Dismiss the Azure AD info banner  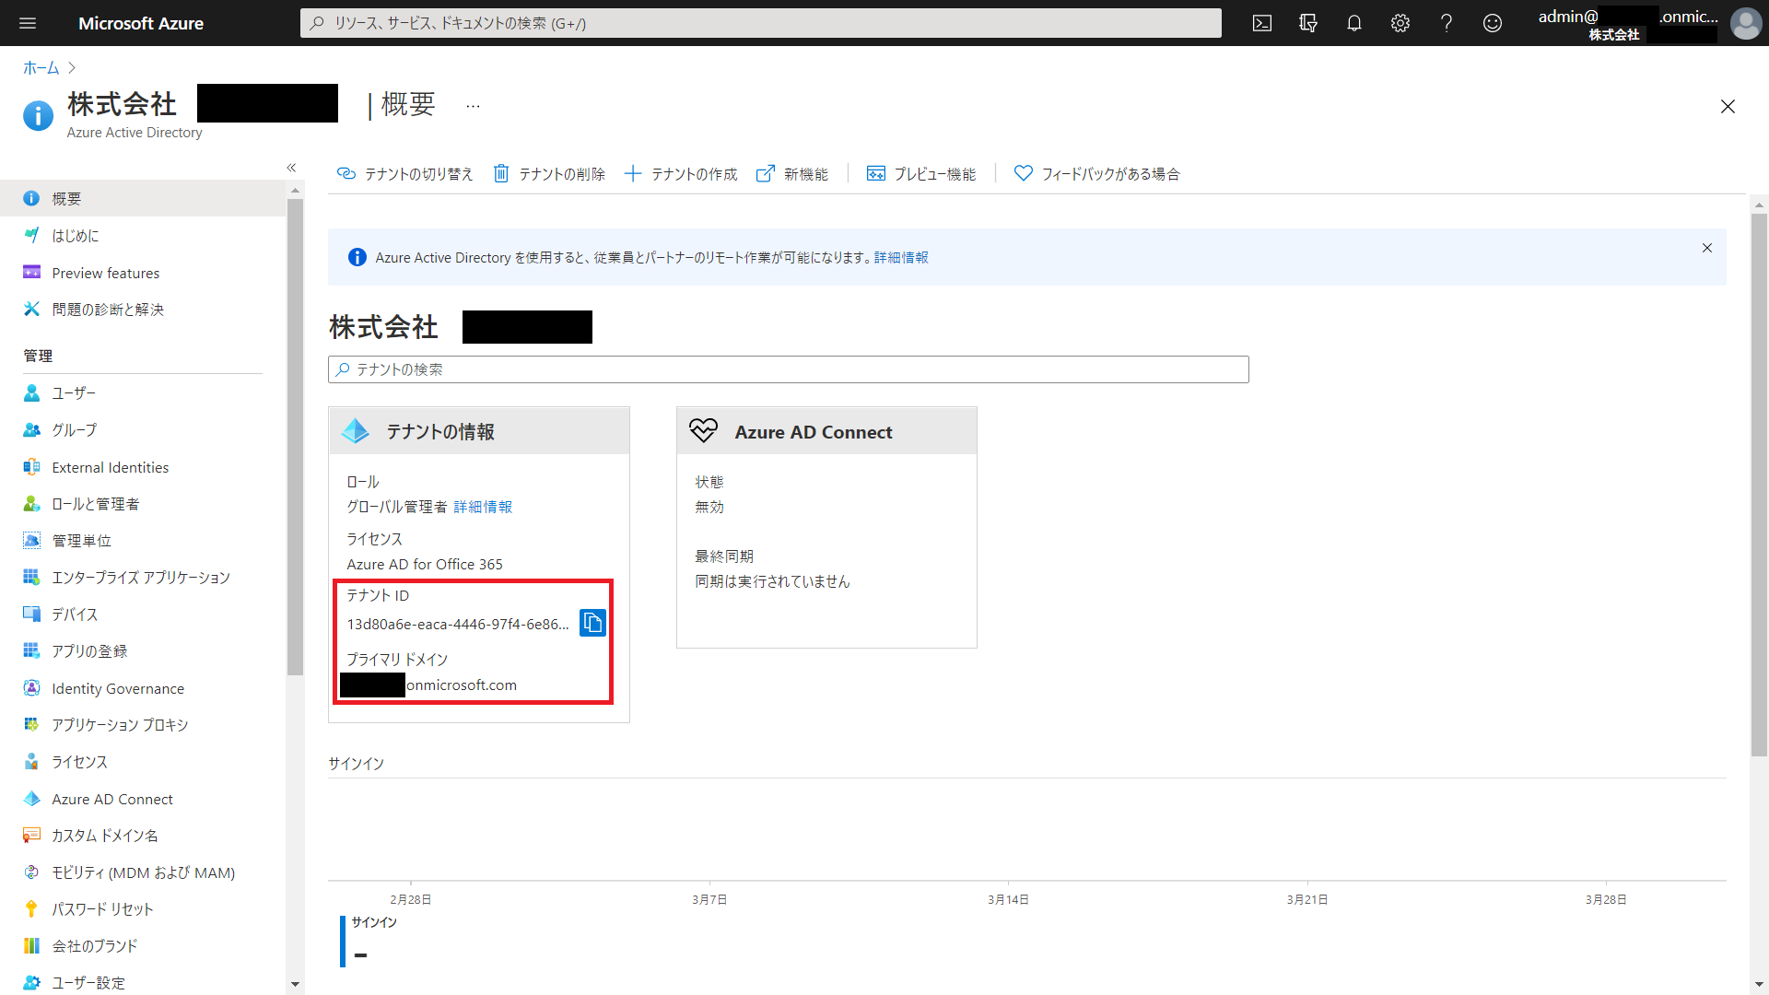(x=1707, y=248)
